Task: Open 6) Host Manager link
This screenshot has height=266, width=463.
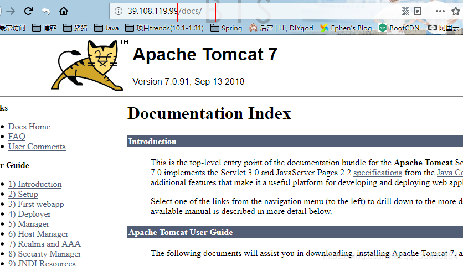Action: click(x=38, y=234)
